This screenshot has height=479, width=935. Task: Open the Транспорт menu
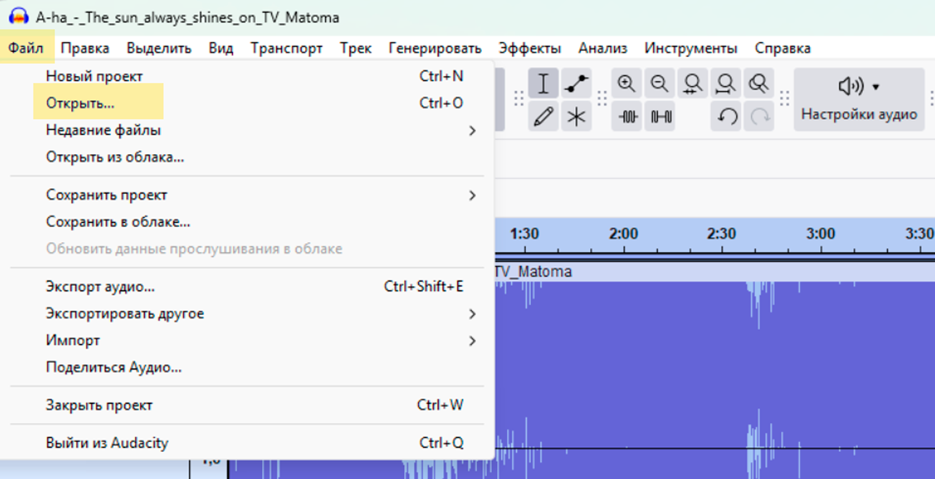(x=287, y=49)
